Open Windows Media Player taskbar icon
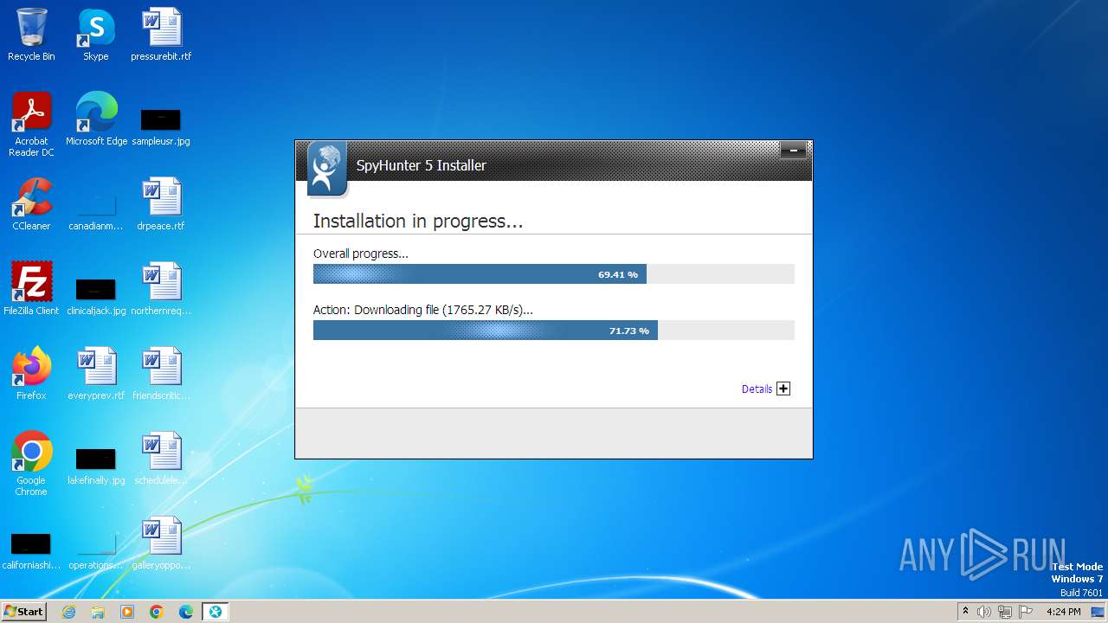The width and height of the screenshot is (1108, 623). click(x=127, y=612)
